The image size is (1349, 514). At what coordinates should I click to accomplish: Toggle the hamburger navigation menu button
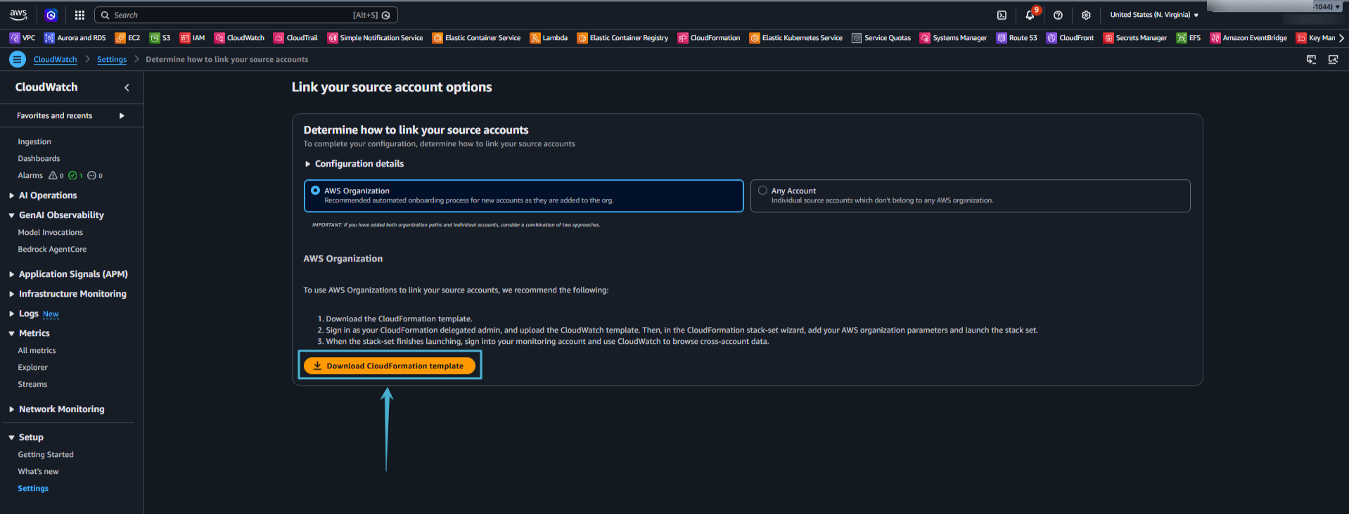18,60
